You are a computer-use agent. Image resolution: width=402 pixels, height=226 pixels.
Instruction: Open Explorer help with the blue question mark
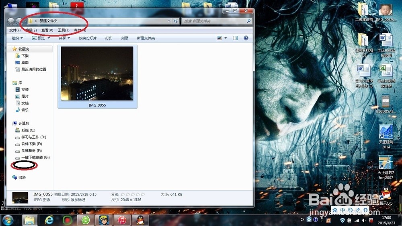tap(246, 38)
